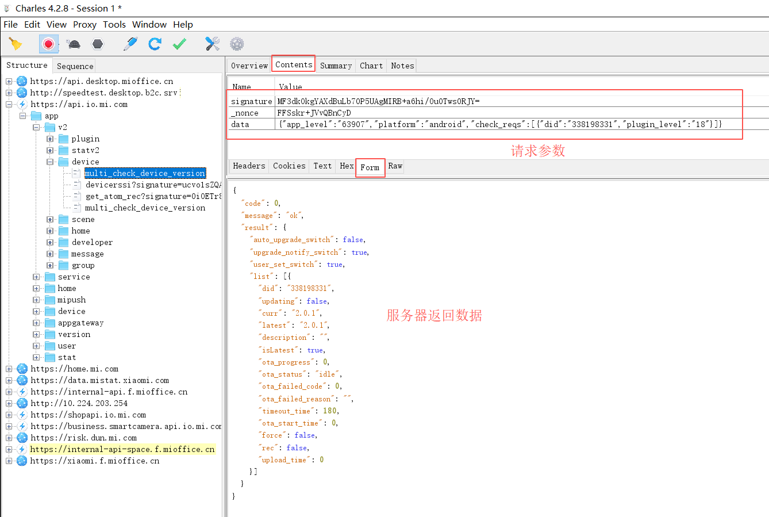Open the Window menu
The width and height of the screenshot is (769, 517).
[149, 24]
